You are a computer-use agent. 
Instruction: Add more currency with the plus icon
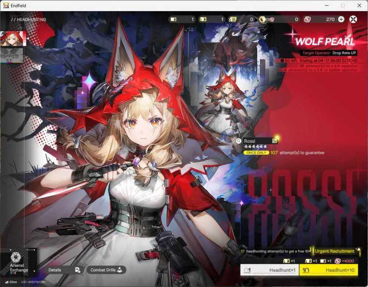click(x=341, y=19)
